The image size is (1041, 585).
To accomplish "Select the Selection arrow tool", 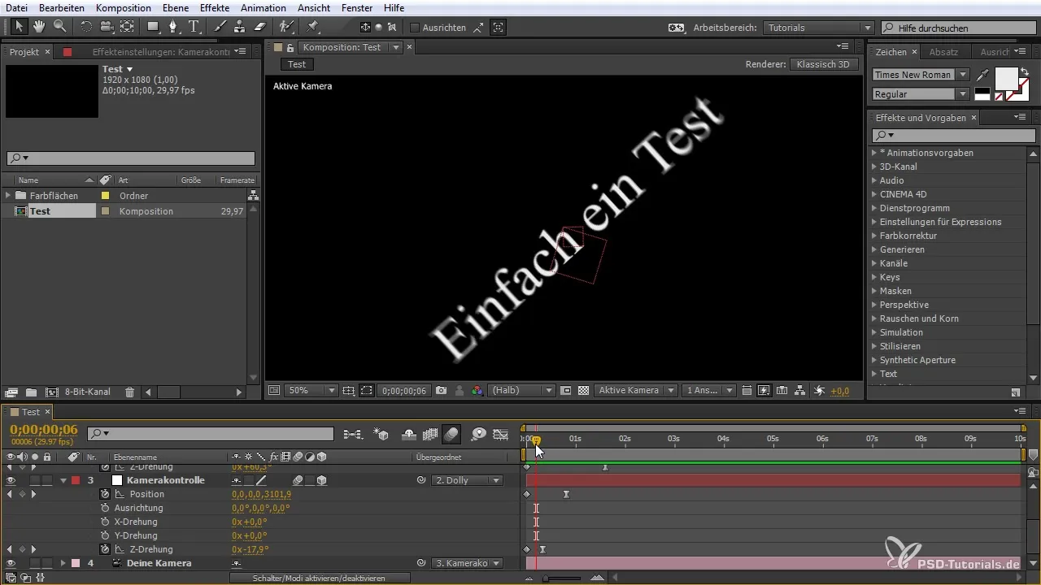I will click(x=20, y=27).
